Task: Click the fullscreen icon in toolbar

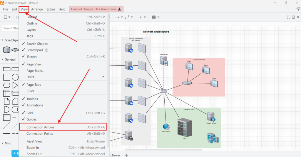Action: point(289,17)
